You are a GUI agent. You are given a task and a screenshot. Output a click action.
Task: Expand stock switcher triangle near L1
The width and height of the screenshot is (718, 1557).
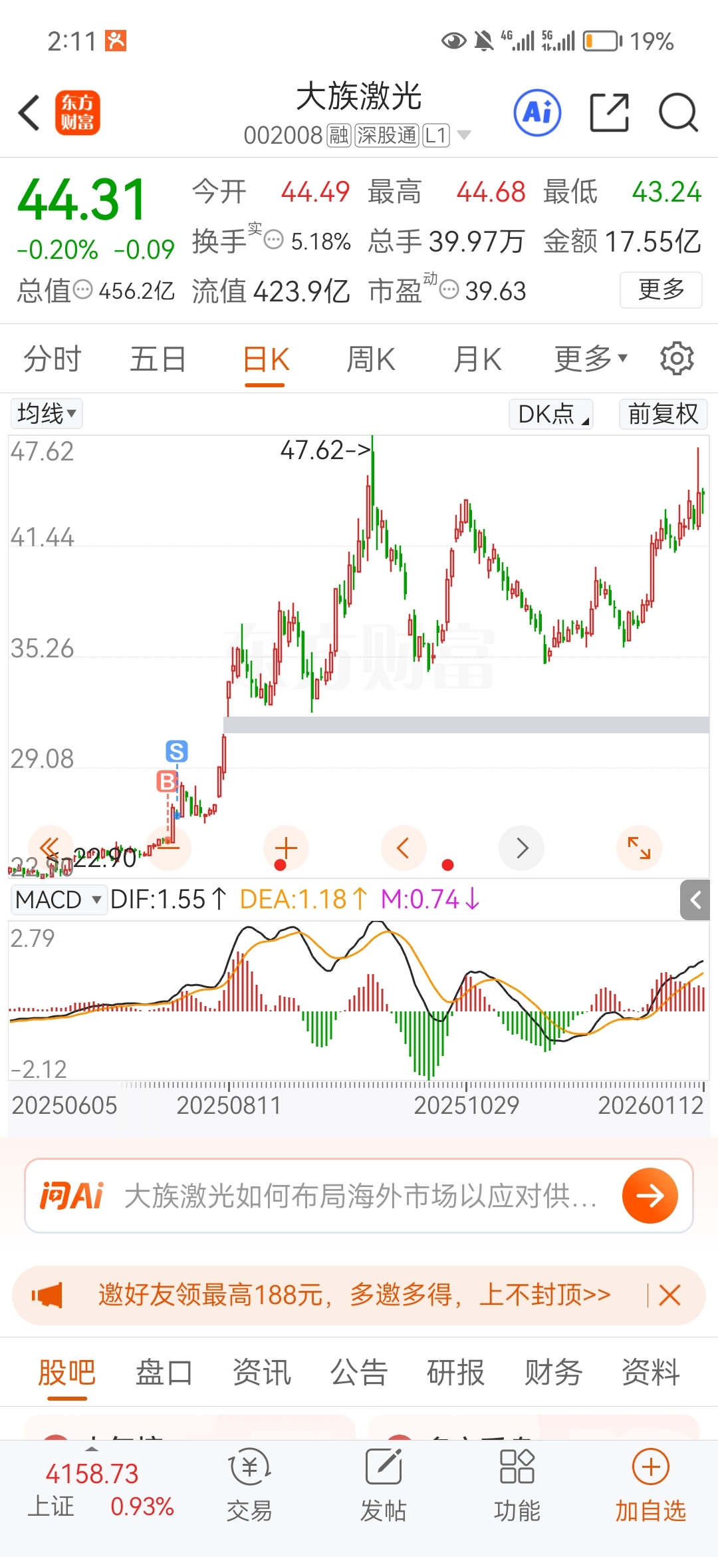464,135
